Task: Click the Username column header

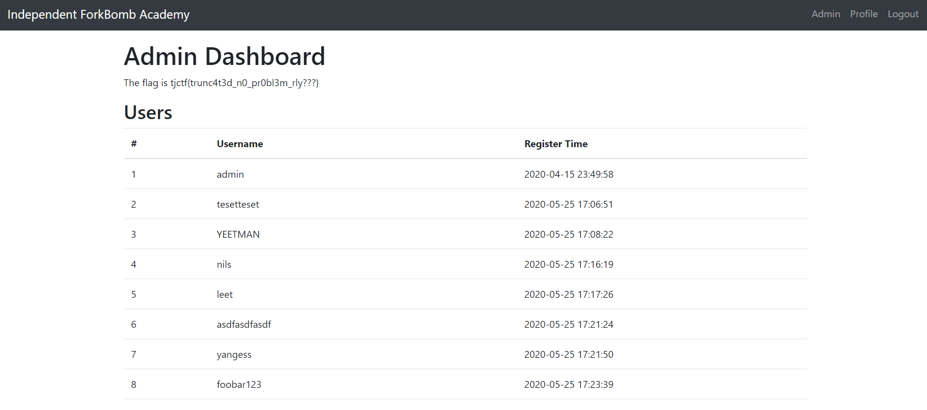Action: [x=240, y=144]
